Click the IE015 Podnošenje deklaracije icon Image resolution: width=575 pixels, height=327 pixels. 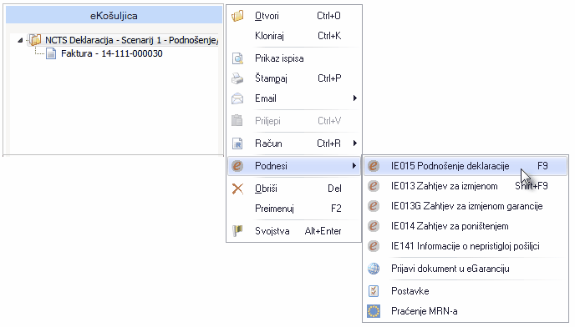click(374, 166)
